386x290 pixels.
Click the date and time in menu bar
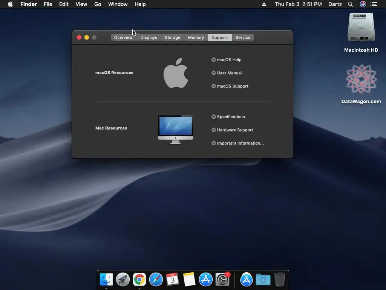click(298, 4)
